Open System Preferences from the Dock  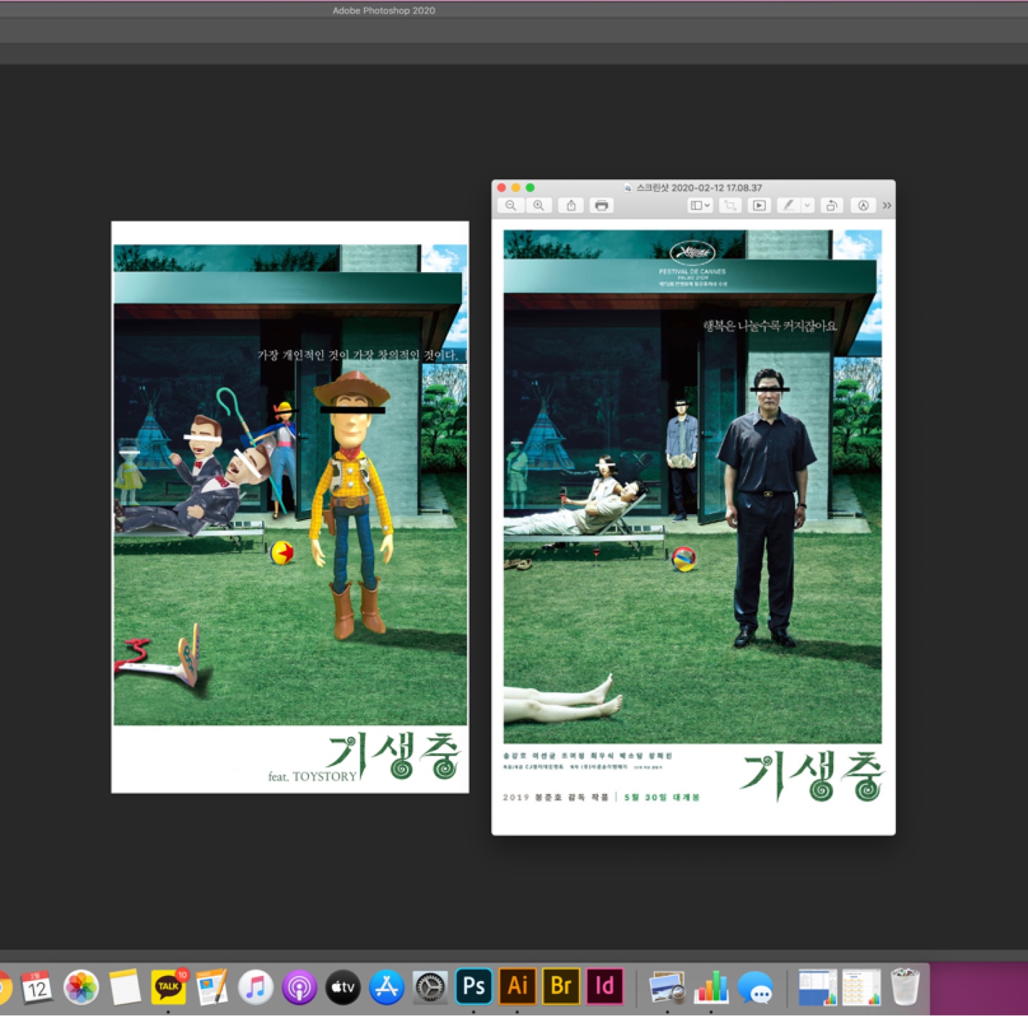coord(430,987)
